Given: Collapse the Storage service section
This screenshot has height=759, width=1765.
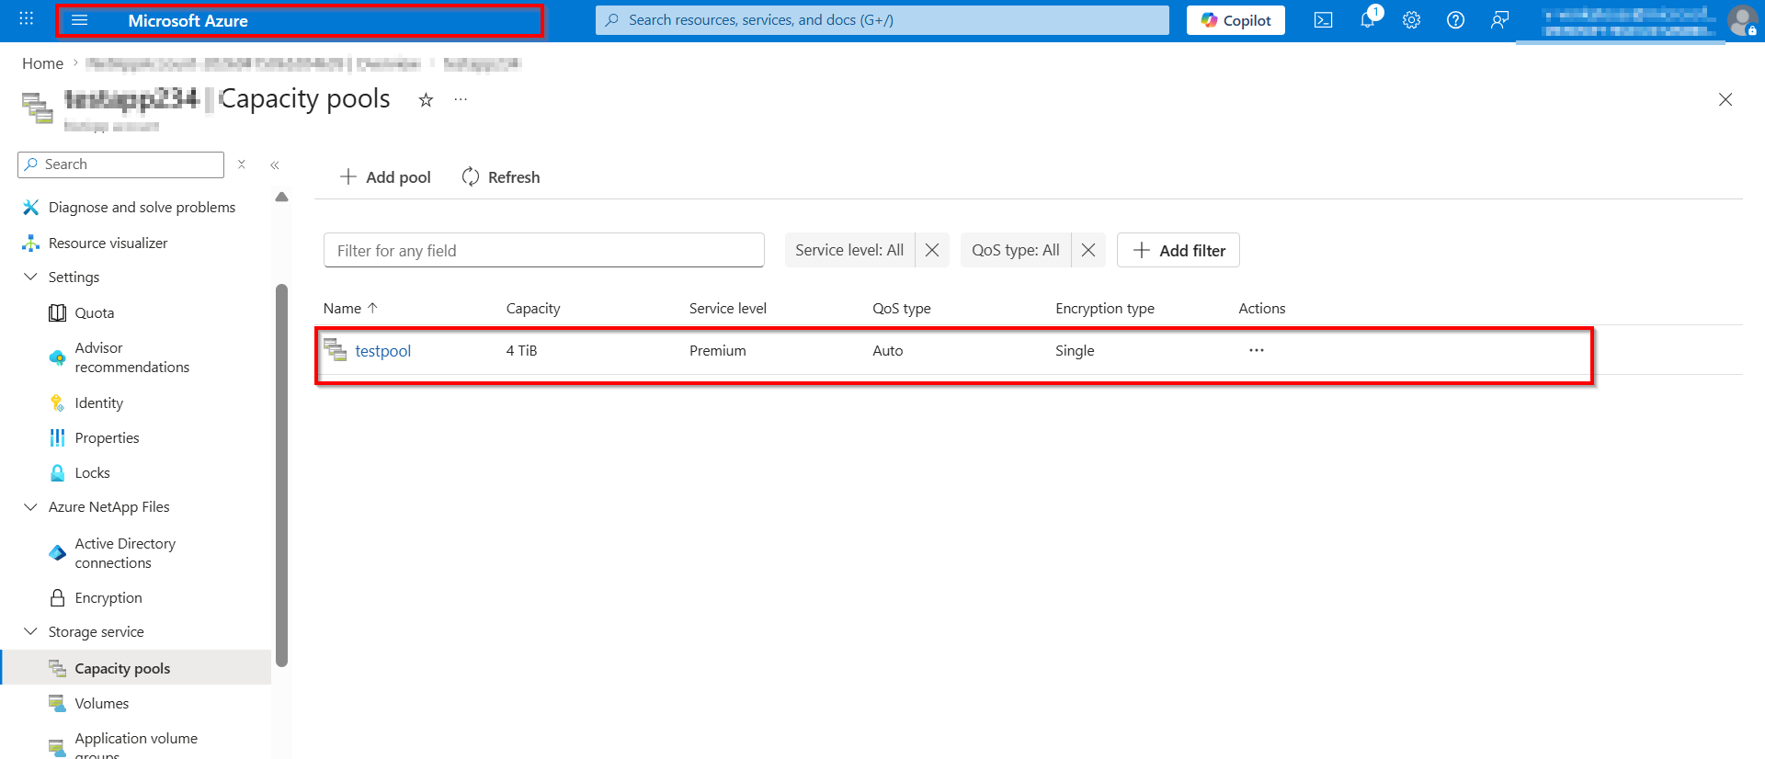Looking at the screenshot, I should pos(30,631).
